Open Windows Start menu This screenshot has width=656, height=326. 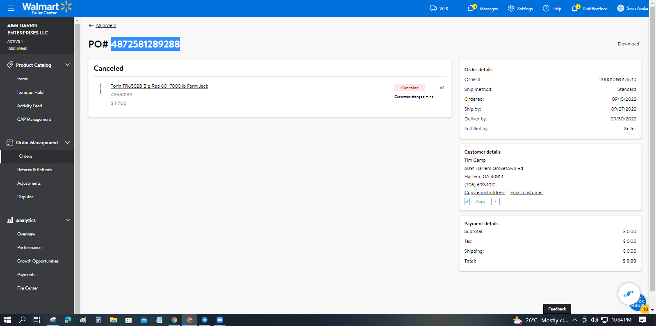tap(7, 320)
